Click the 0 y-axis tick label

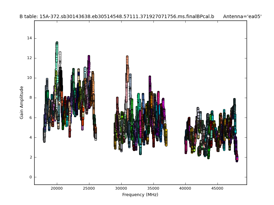pos(31,177)
